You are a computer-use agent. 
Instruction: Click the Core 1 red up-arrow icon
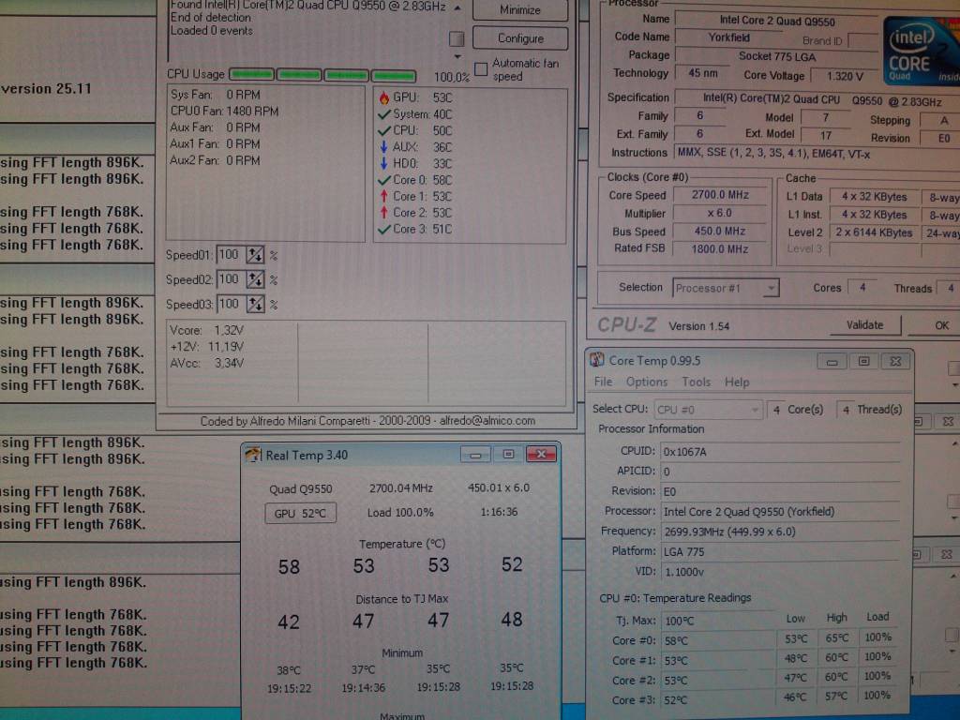coord(383,196)
